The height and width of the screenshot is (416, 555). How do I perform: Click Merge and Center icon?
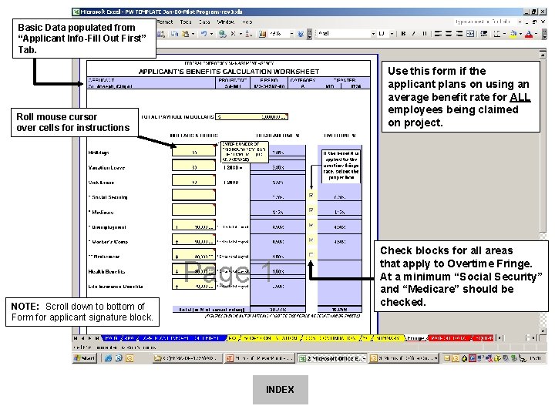point(470,34)
